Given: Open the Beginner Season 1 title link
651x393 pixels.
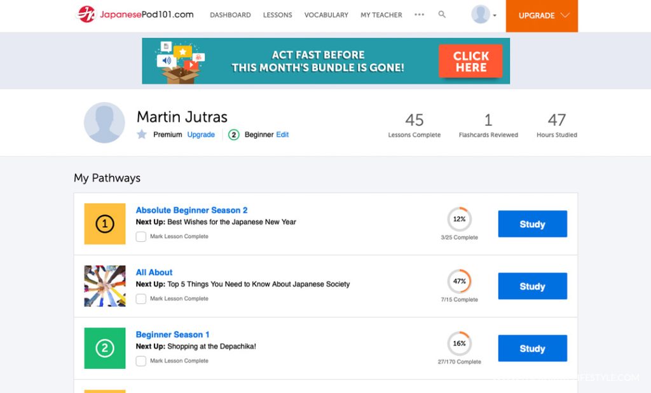Looking at the screenshot, I should 173,335.
